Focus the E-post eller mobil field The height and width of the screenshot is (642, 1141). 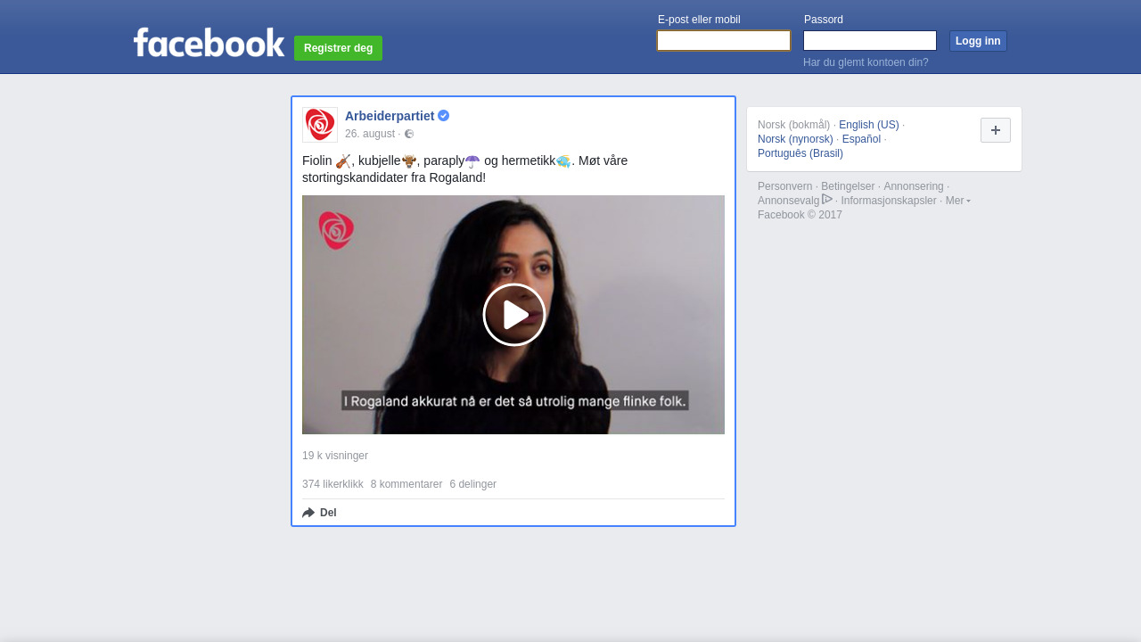(x=724, y=41)
